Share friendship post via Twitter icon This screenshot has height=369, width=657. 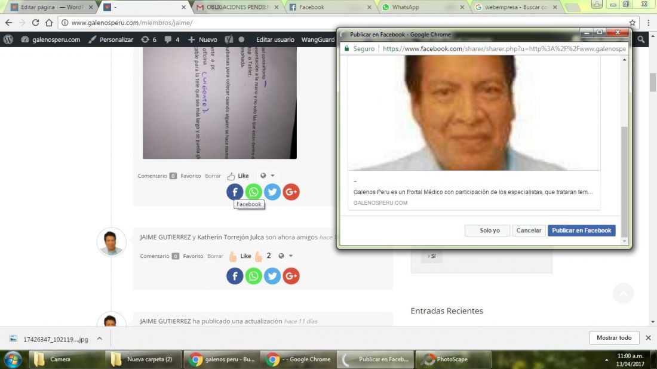tap(272, 276)
